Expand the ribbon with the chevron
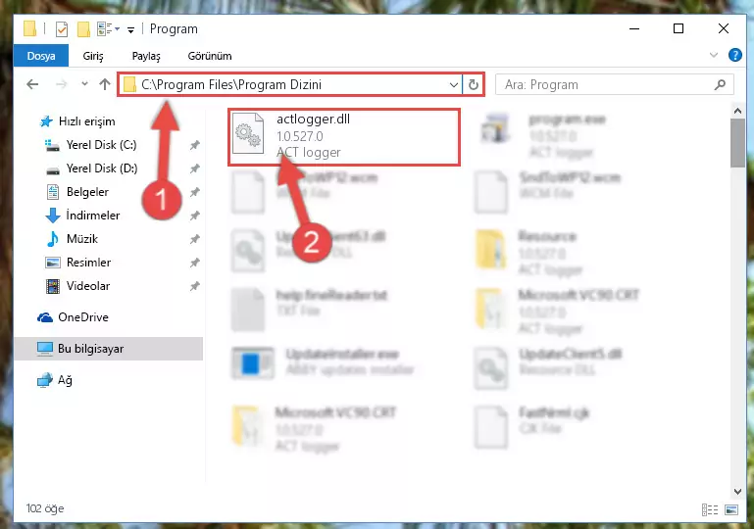The width and height of the screenshot is (754, 529). point(713,55)
